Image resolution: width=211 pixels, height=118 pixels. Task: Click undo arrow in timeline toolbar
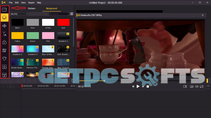point(5,81)
